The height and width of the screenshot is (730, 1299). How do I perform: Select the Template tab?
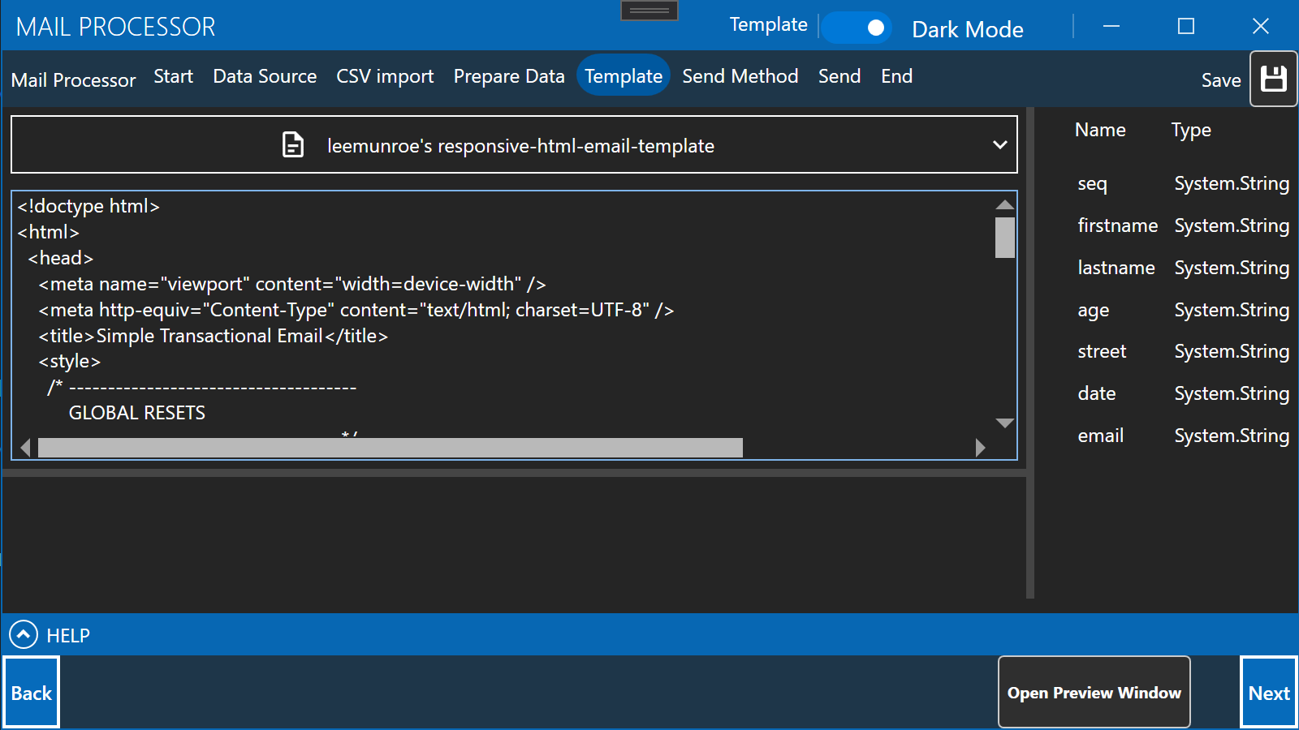coord(624,75)
